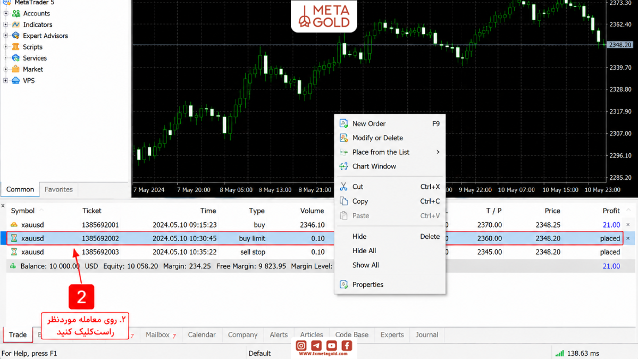Viewport: 638px width, 359px height.
Task: Open the Alerts tab
Action: (279, 335)
